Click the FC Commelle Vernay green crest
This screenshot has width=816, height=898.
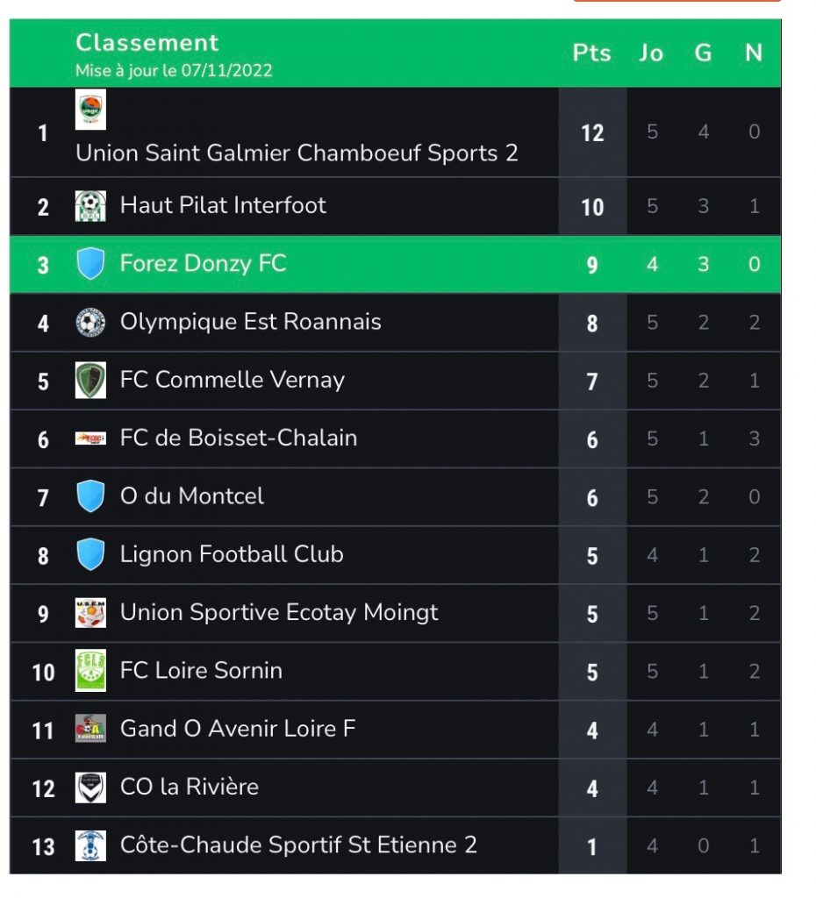tap(90, 381)
